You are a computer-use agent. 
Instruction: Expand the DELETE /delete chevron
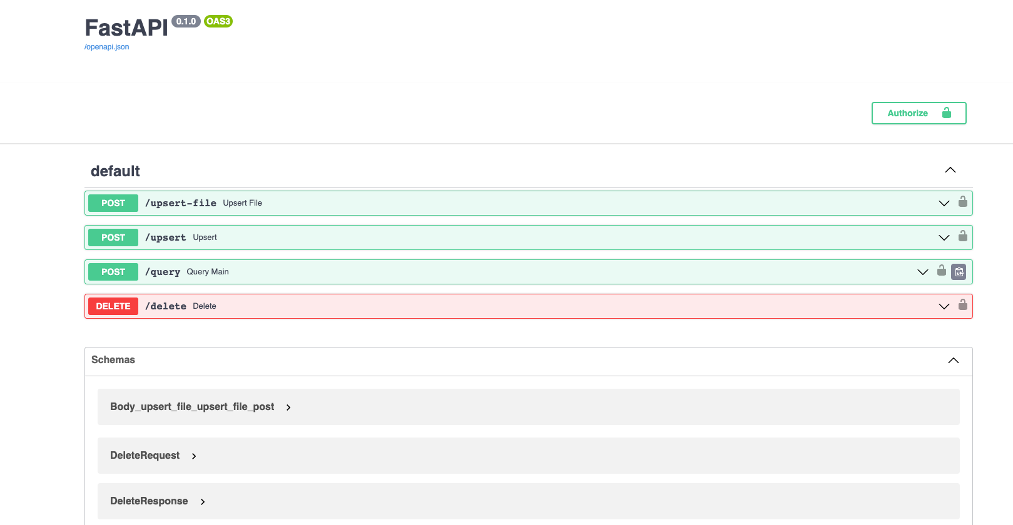[x=944, y=306]
